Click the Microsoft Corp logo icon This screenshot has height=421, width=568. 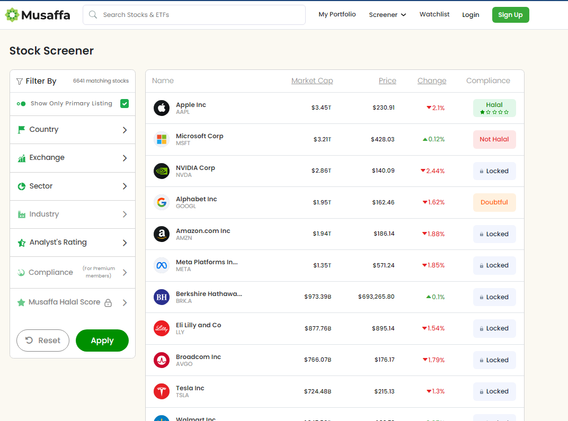pos(162,139)
